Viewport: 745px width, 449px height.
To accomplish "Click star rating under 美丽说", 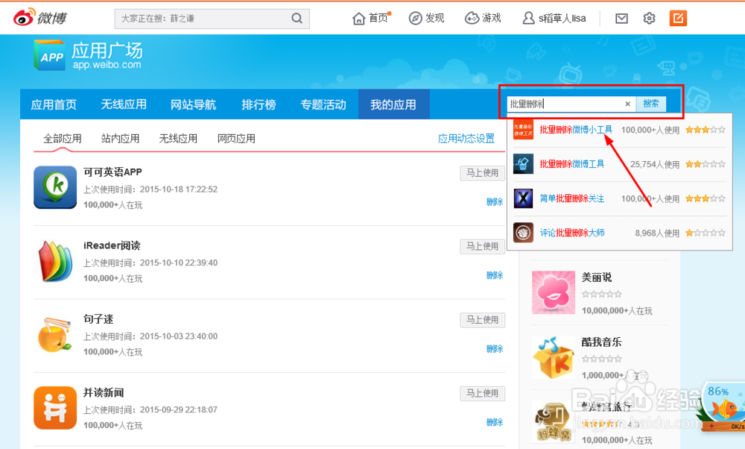I will point(601,294).
